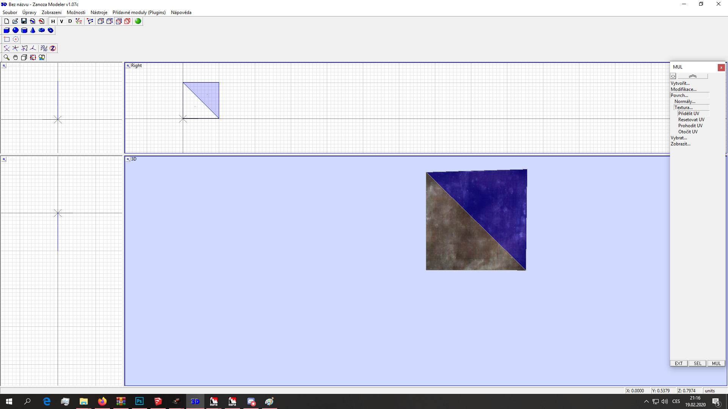Create a cone primitive
The width and height of the screenshot is (728, 409).
(x=33, y=30)
